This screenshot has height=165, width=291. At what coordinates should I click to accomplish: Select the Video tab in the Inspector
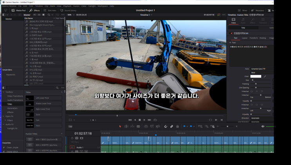click(233, 21)
